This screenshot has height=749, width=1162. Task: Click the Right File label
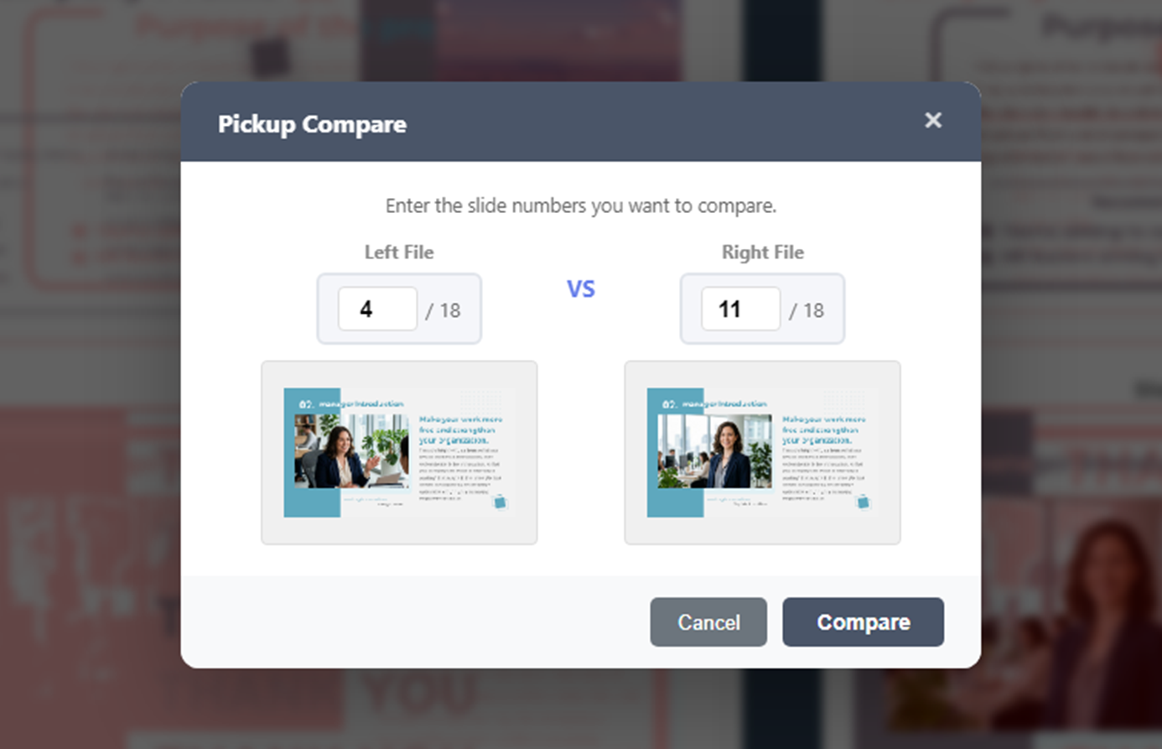(x=762, y=252)
